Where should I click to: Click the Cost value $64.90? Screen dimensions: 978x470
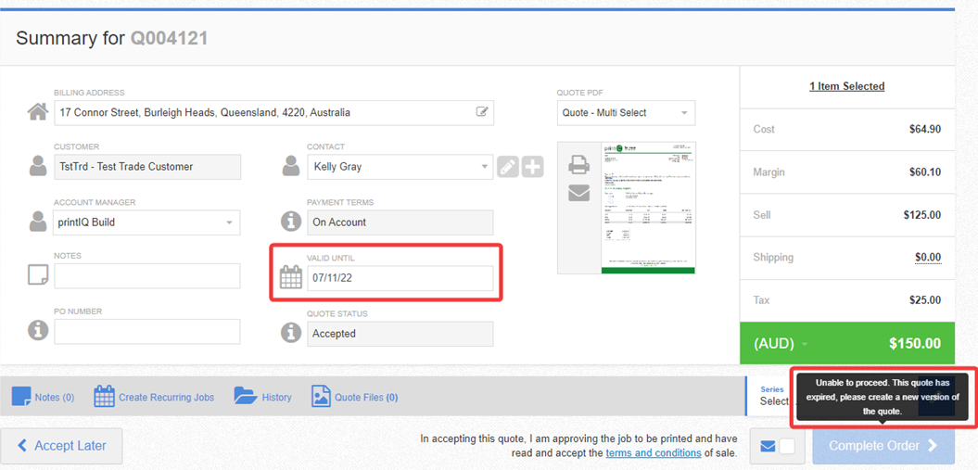click(x=925, y=129)
